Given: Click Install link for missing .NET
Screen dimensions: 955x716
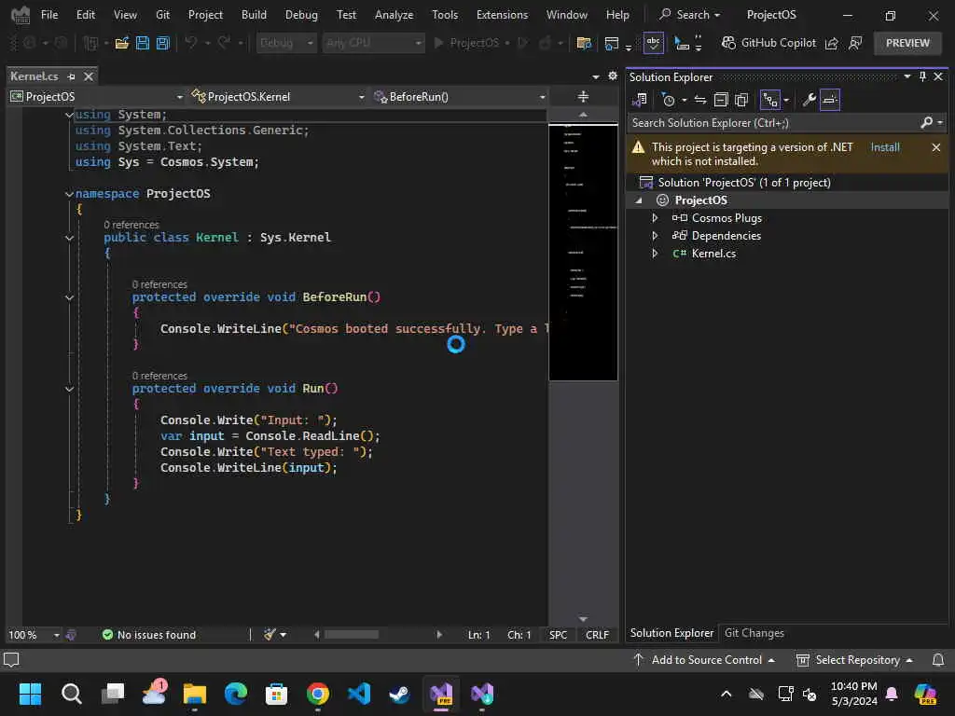Looking at the screenshot, I should 885,147.
